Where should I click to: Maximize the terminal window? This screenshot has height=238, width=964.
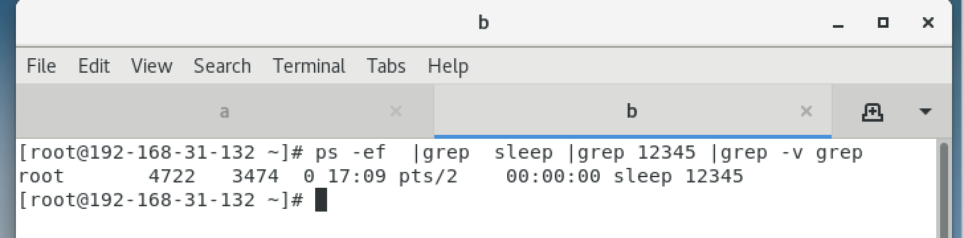(x=883, y=22)
